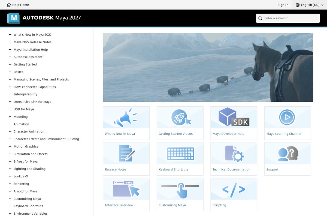Click the Interface Overview window icon
Screen dimensions: 327x216
tap(126, 189)
